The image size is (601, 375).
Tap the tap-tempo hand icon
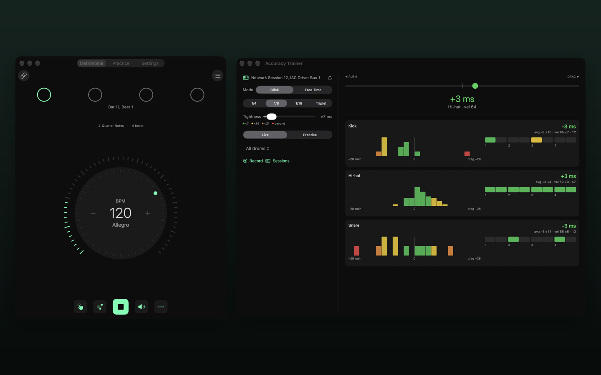coord(81,307)
